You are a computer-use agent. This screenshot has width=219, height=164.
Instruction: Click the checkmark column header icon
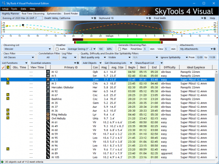tap(3, 68)
